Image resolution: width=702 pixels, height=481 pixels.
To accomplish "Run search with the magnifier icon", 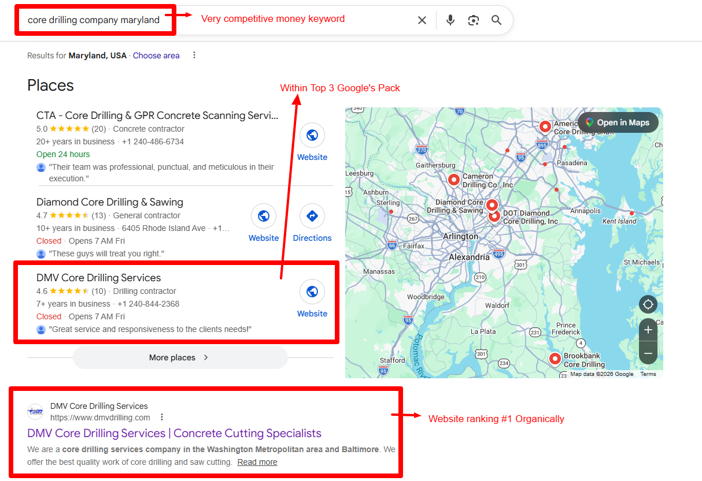I will coord(496,20).
